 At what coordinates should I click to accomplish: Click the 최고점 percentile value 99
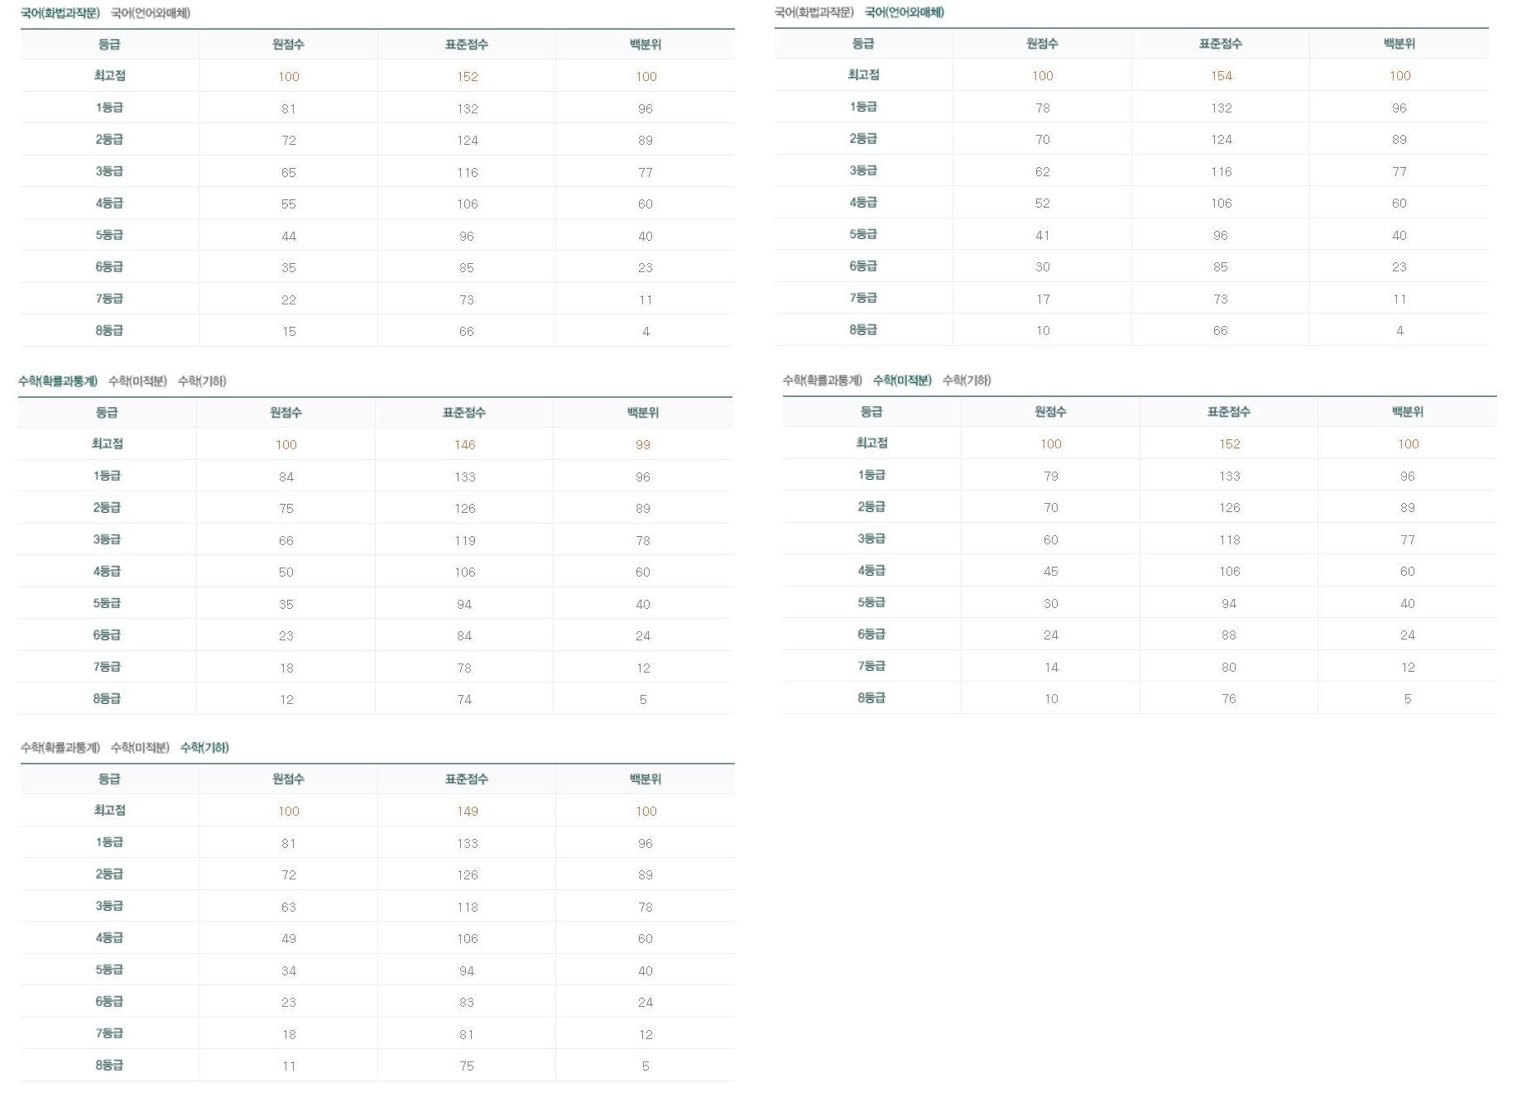click(x=643, y=445)
